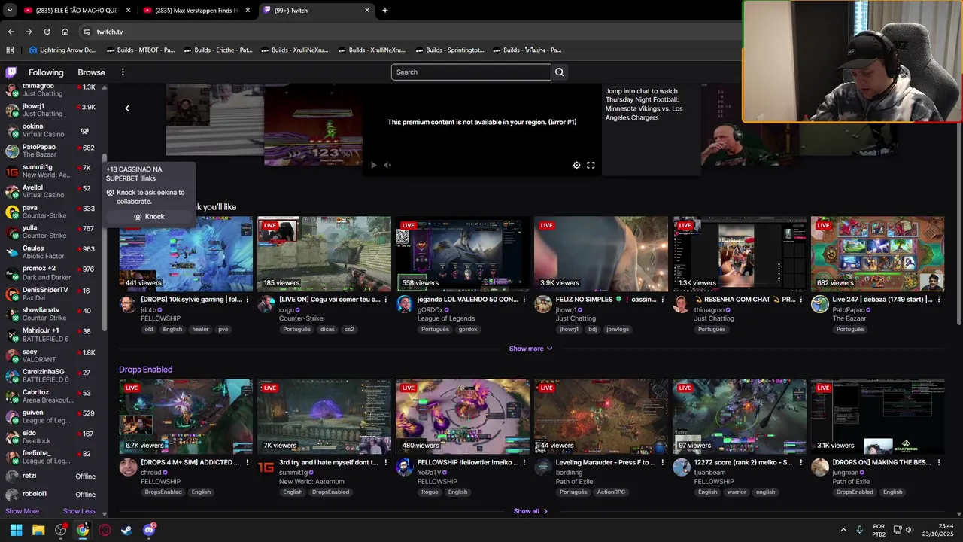Switch to ELE É TÃO MACHO tab
The width and height of the screenshot is (963, 542).
(x=75, y=11)
